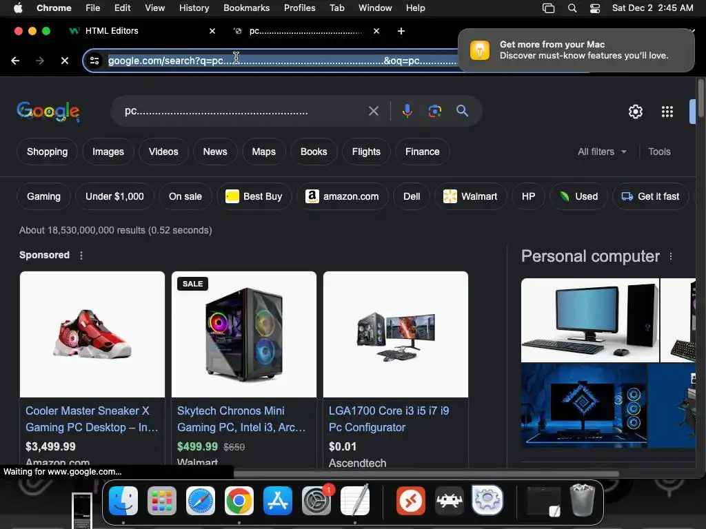Open Cooler Master Sneaker X product link
This screenshot has height=529, width=706.
[x=92, y=419]
